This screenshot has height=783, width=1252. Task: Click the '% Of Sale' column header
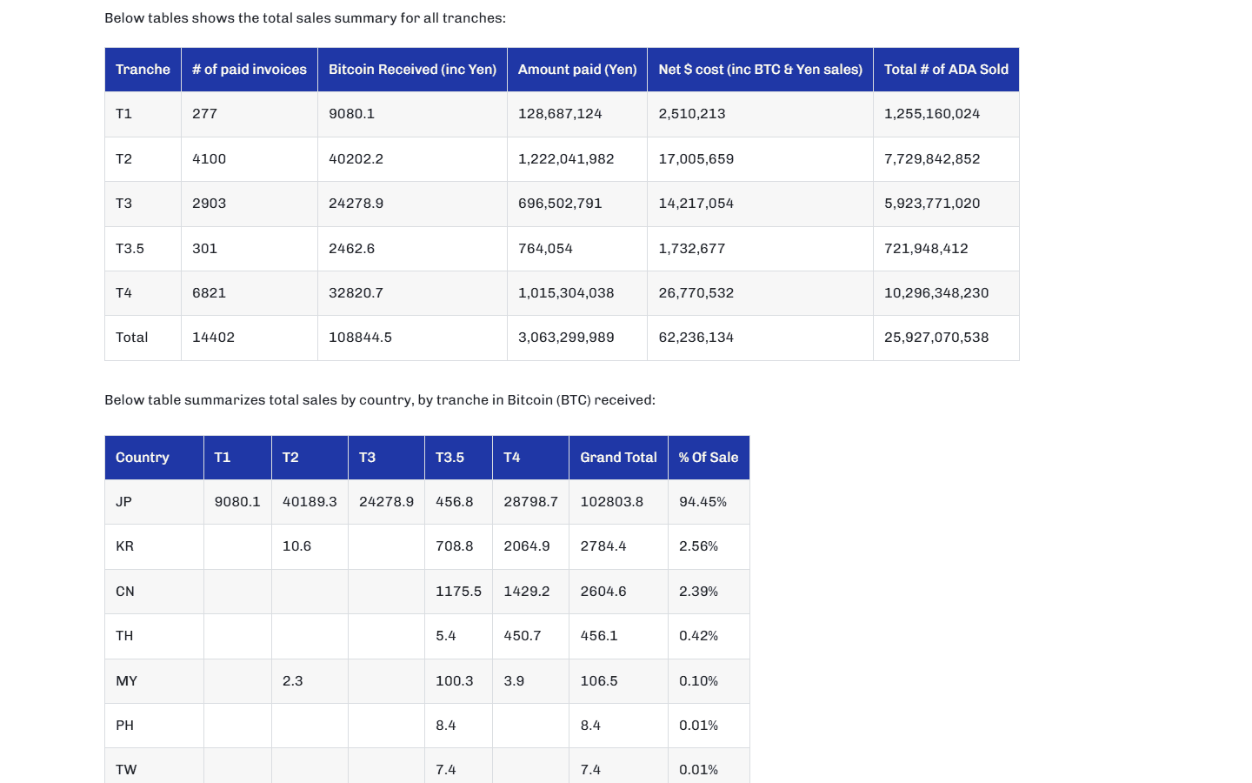pyautogui.click(x=709, y=458)
